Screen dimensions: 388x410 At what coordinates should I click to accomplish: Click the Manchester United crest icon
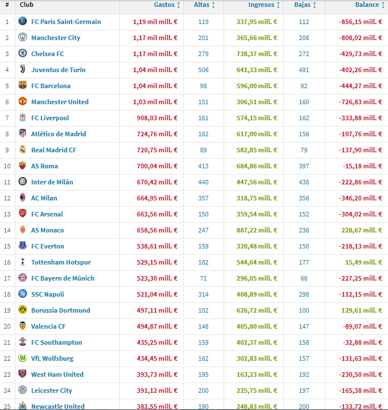tap(22, 101)
